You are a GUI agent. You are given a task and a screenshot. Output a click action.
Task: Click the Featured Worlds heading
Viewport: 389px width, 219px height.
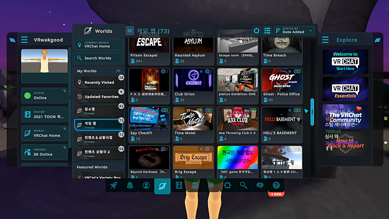click(x=92, y=167)
